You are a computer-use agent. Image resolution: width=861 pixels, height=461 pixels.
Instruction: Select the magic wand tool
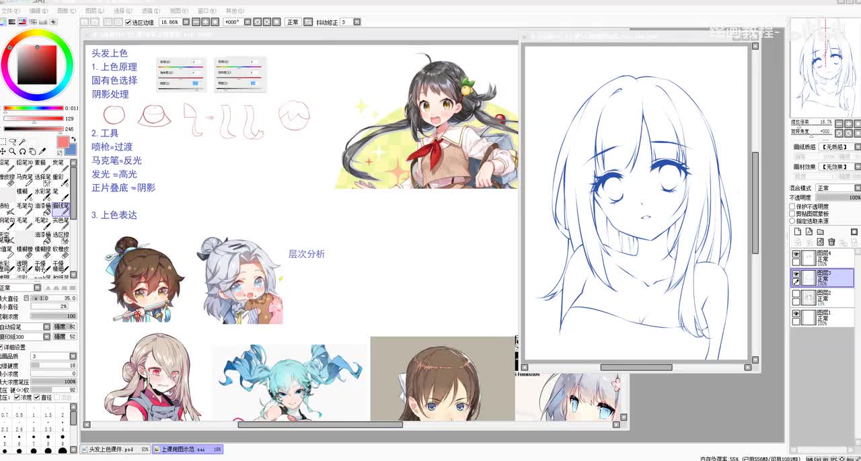tap(22, 142)
